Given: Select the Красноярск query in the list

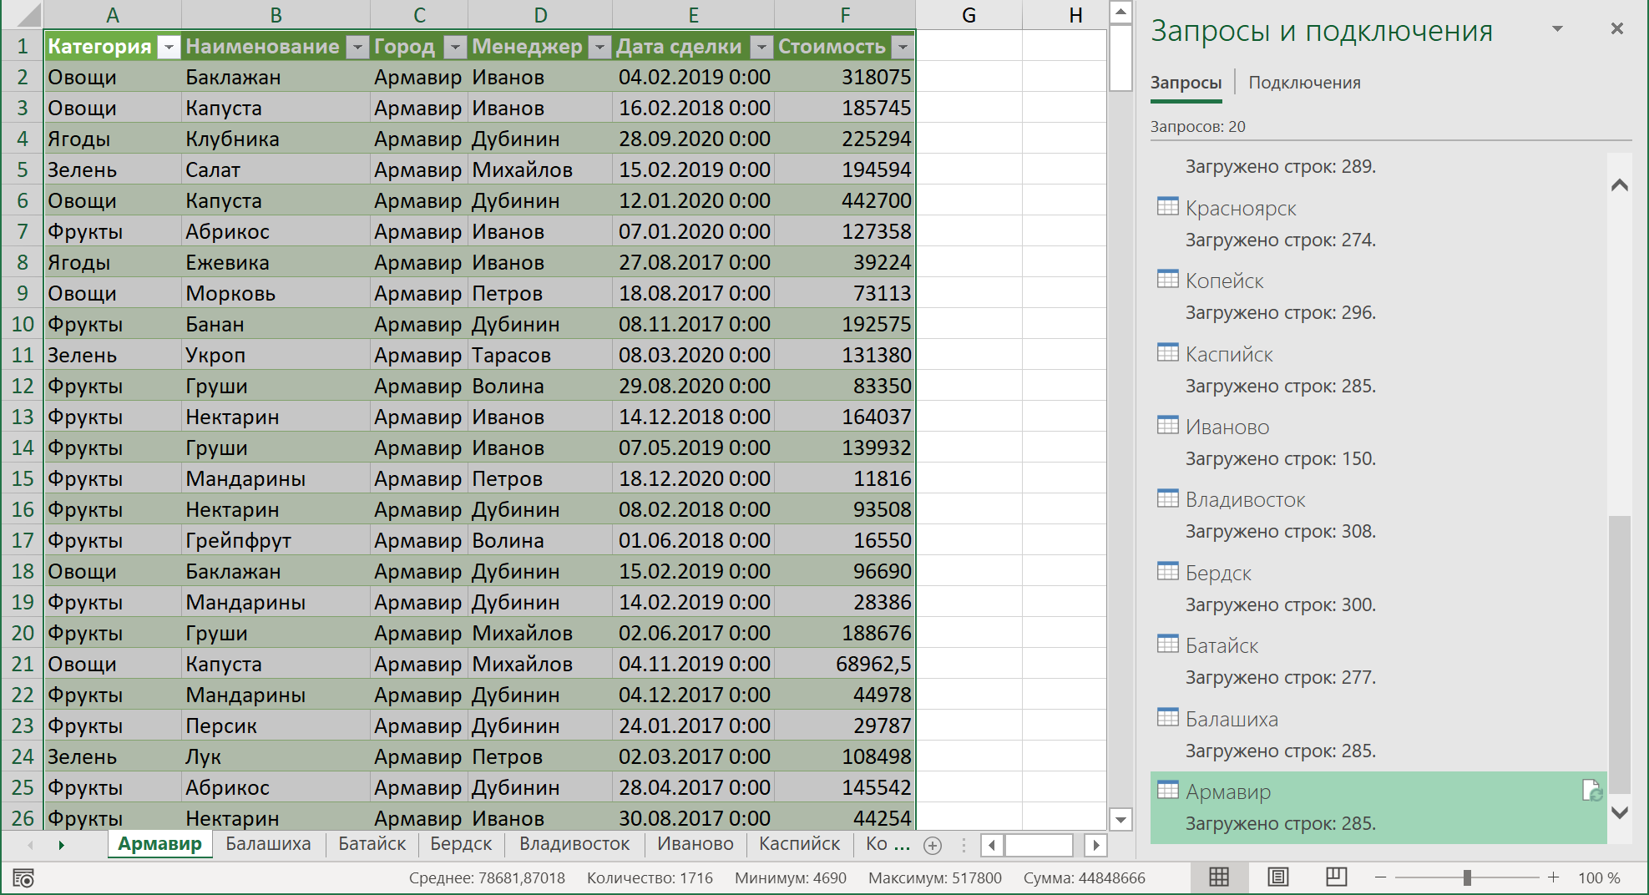Looking at the screenshot, I should click(x=1241, y=208).
